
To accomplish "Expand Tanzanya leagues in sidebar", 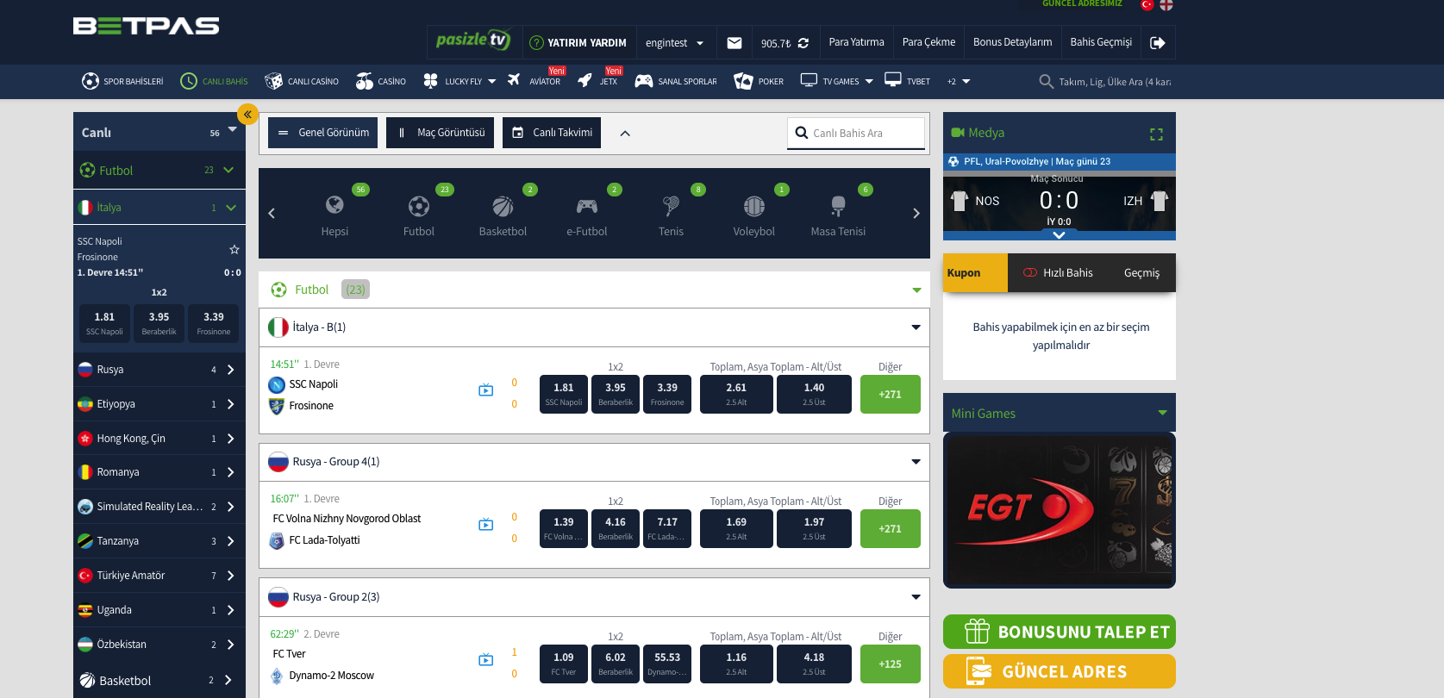I will (x=159, y=541).
